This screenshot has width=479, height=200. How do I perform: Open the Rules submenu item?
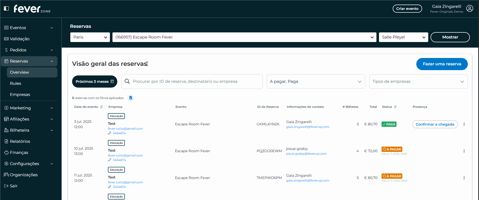(x=15, y=84)
